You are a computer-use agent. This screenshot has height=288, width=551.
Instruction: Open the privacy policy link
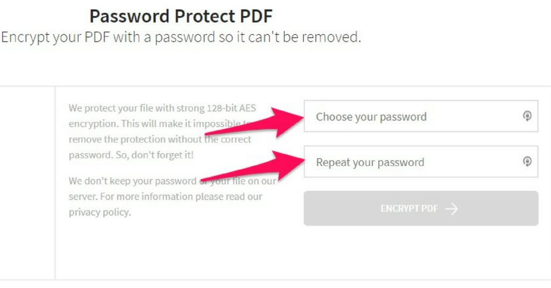click(100, 212)
